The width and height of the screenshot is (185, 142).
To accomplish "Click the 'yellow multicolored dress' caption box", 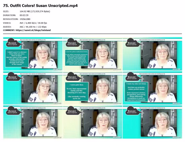I will (x=77, y=58).
